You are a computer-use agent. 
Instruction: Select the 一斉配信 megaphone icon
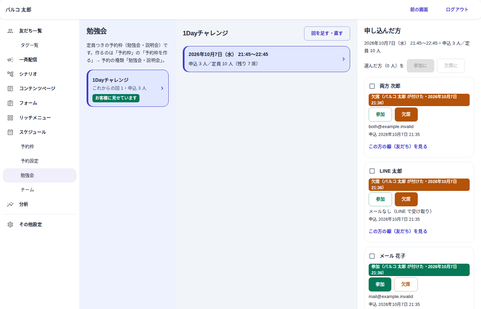click(x=10, y=60)
